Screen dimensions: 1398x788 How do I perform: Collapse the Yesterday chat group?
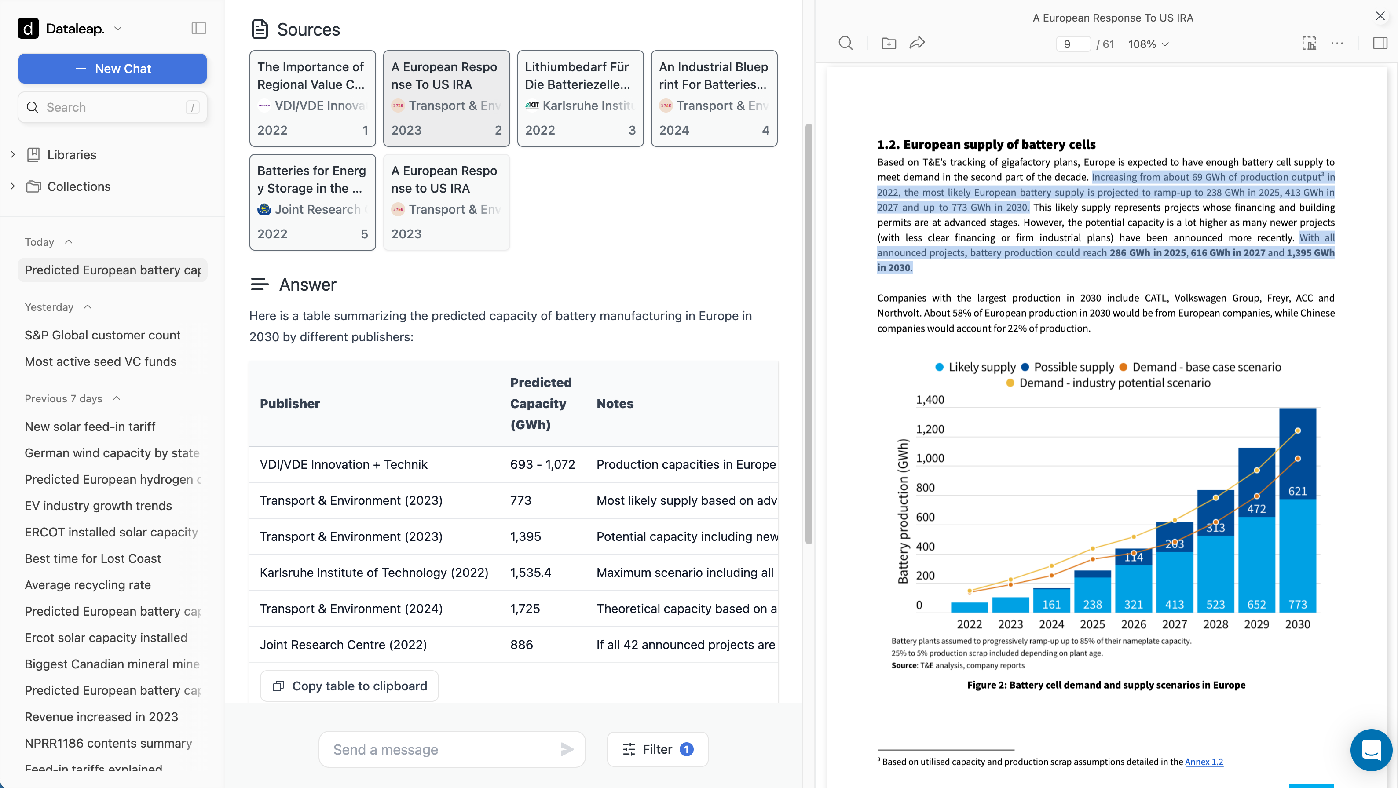(88, 307)
